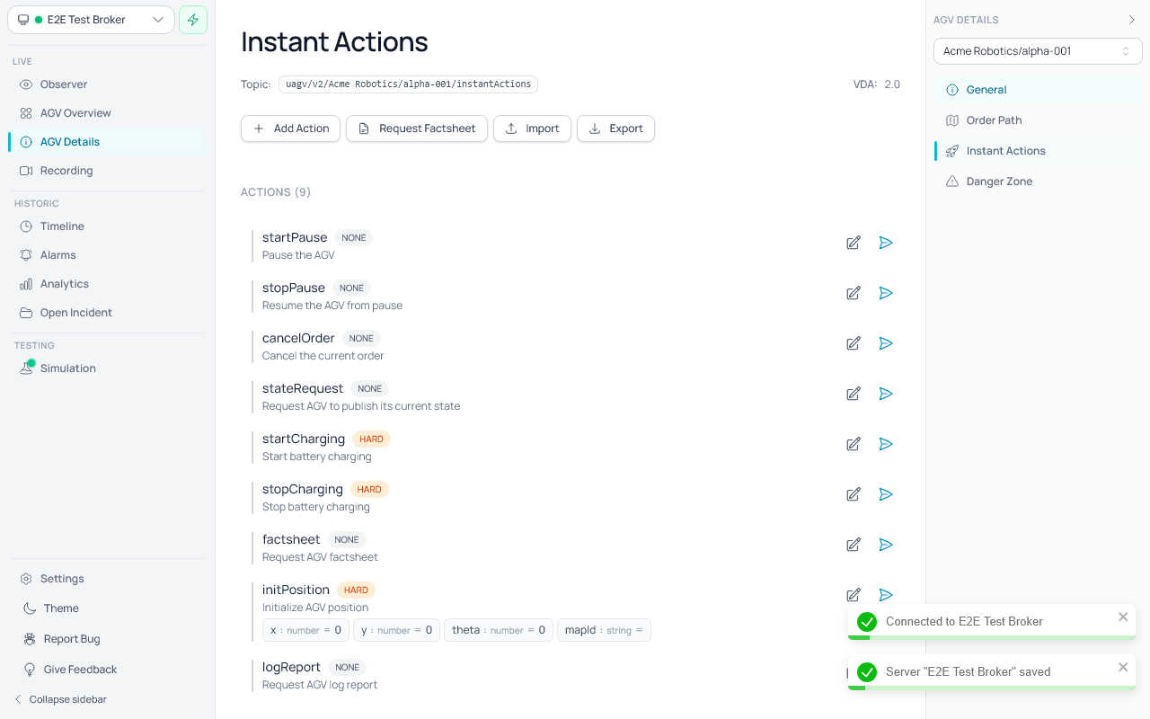Click the Request Factsheet button
The width and height of the screenshot is (1150, 719).
point(417,129)
